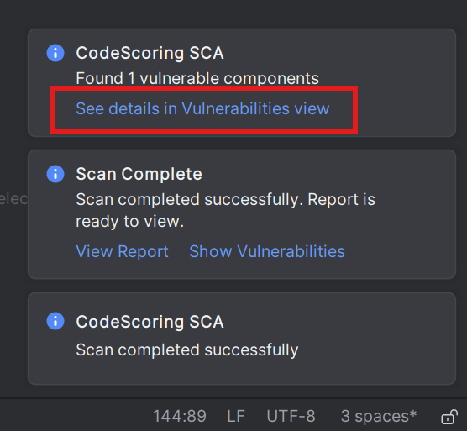Click empty status bar space before 144:89
The width and height of the screenshot is (467, 431).
(x=75, y=416)
